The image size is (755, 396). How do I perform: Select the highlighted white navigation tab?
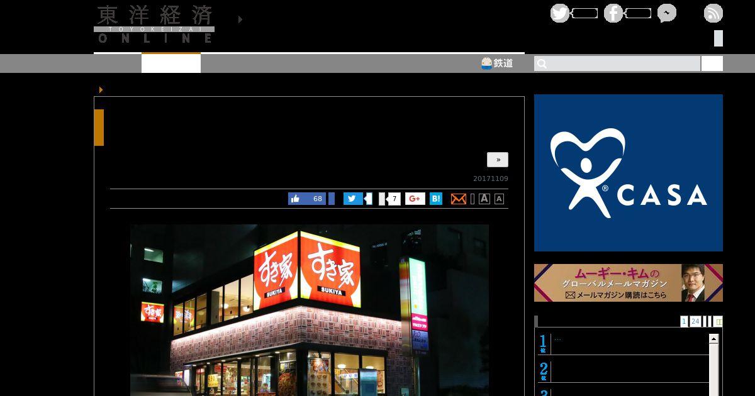(171, 63)
